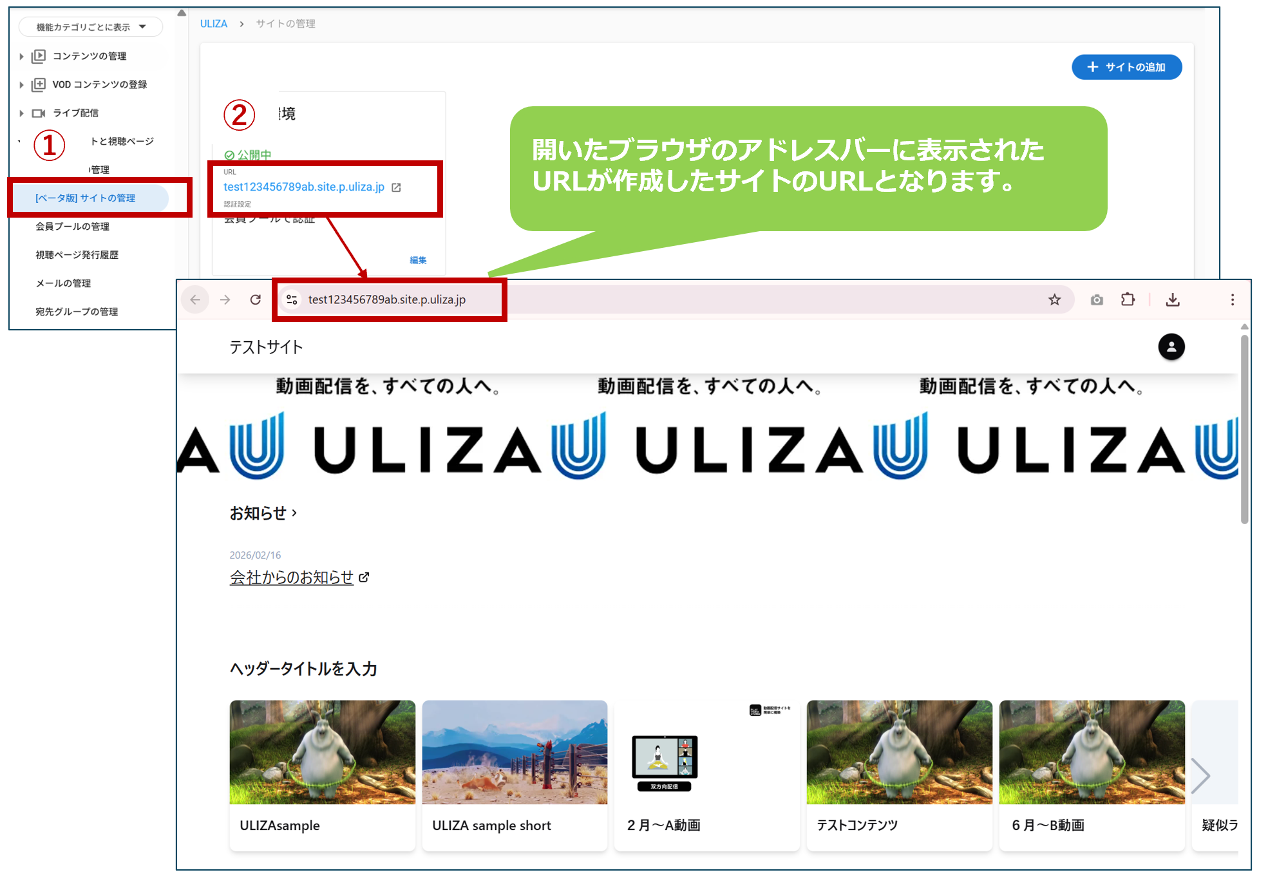
Task: Click the external link icon beside site URL
Action: pyautogui.click(x=397, y=187)
